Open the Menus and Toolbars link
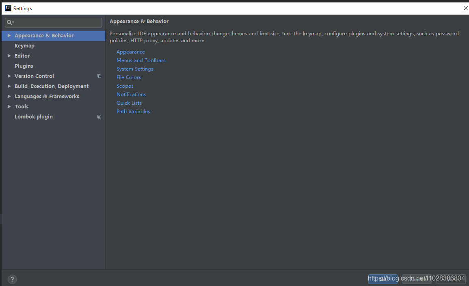 141,60
